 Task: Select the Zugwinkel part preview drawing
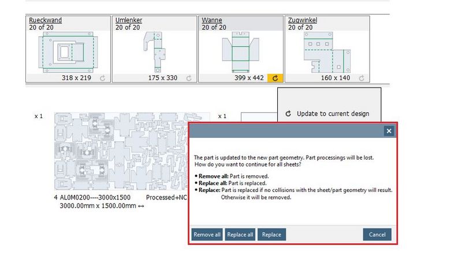(x=326, y=52)
